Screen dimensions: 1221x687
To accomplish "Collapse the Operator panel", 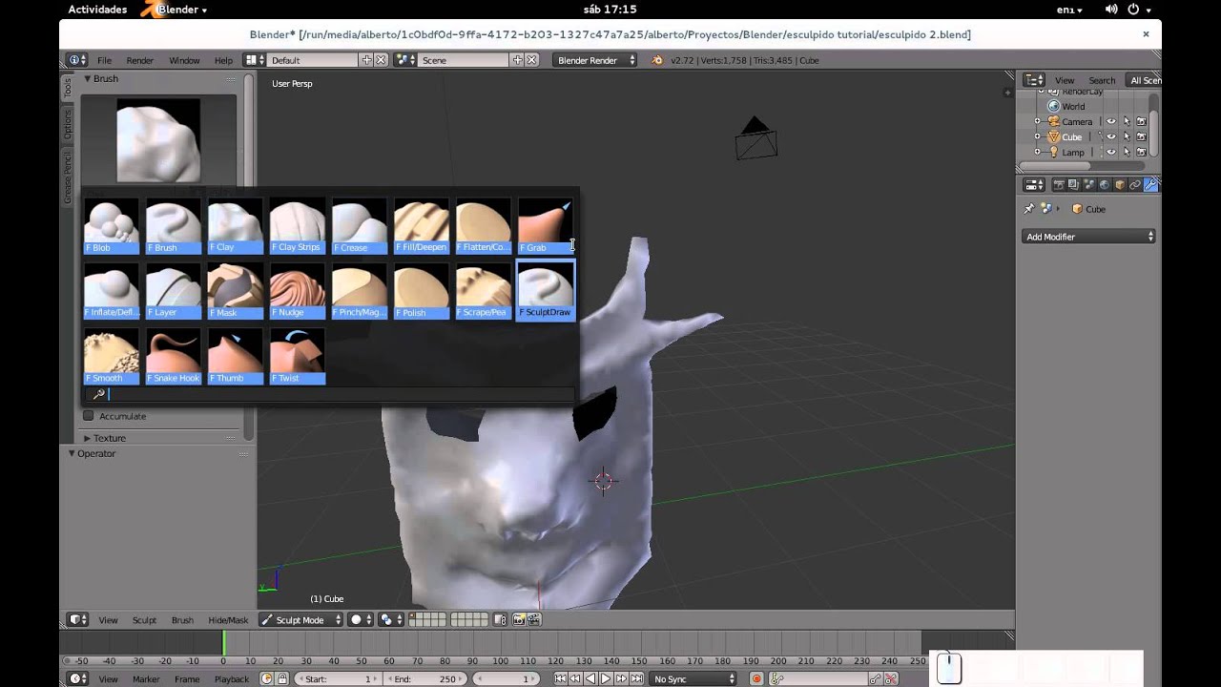I will (x=92, y=453).
